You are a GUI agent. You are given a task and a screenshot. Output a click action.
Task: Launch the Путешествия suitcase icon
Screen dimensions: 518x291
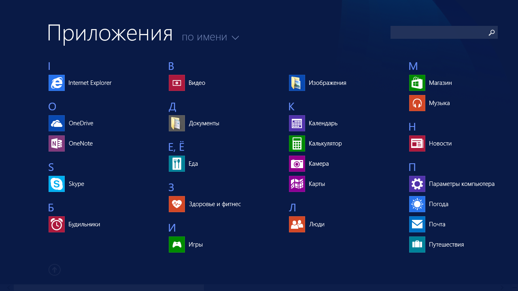point(417,245)
